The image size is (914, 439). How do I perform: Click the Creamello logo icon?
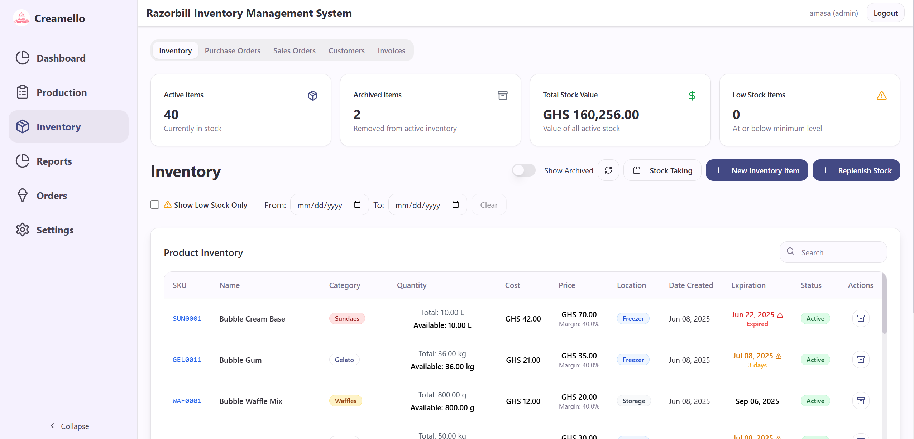21,18
